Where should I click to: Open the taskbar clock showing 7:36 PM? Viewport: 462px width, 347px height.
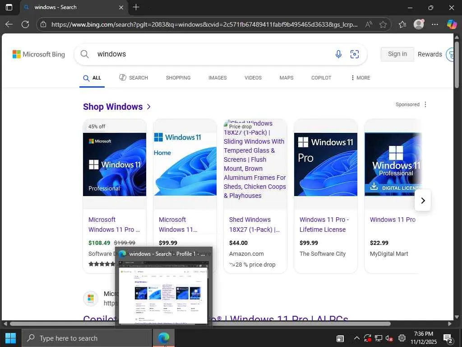(x=423, y=338)
